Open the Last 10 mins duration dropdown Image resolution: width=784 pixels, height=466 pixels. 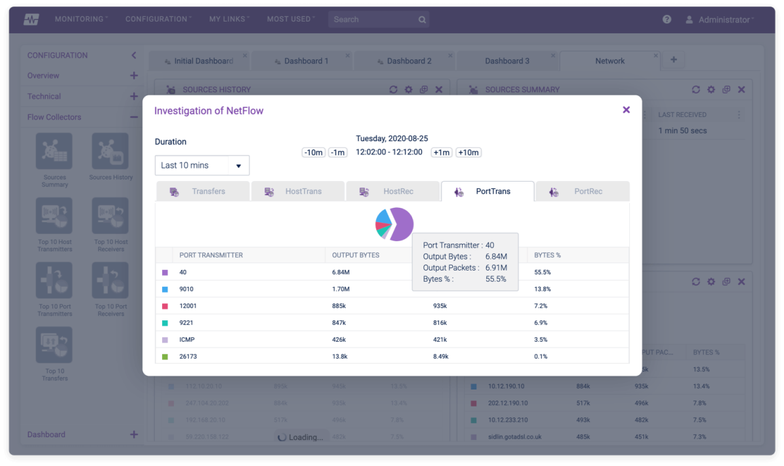[201, 165]
